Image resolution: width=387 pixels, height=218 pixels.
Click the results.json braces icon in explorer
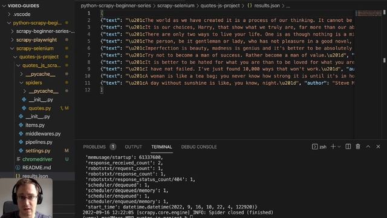click(18, 176)
